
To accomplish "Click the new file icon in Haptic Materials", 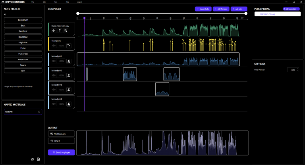I will [39, 159].
